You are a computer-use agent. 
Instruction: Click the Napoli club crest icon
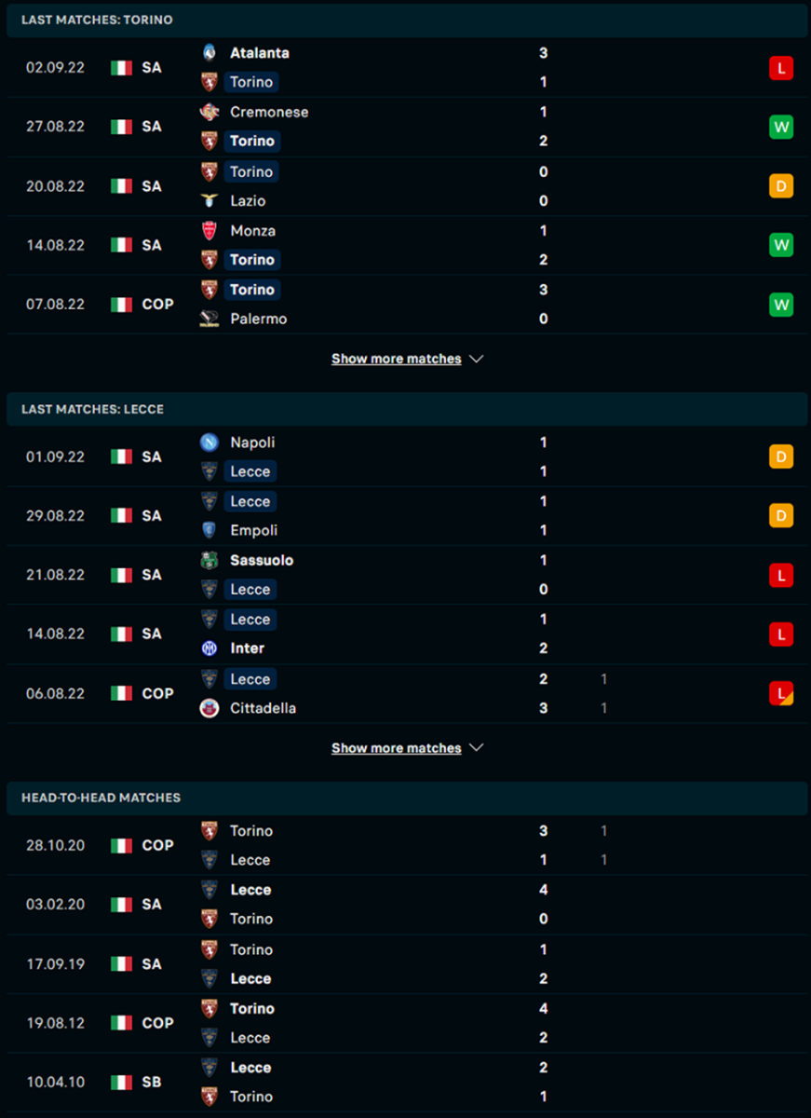click(x=210, y=443)
